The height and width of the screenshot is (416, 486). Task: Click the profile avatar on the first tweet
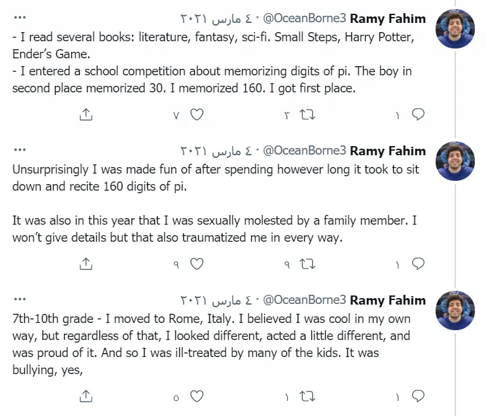click(455, 29)
